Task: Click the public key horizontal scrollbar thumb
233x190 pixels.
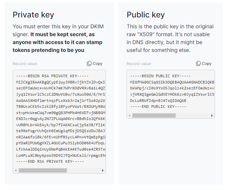Action: [x=154, y=115]
